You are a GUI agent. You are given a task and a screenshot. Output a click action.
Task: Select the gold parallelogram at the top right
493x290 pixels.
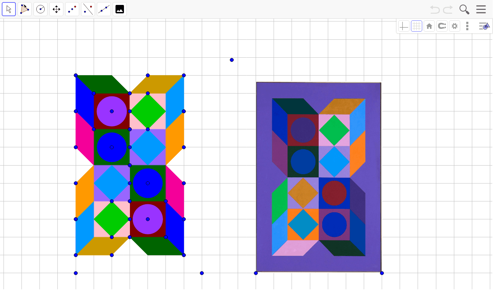click(157, 84)
